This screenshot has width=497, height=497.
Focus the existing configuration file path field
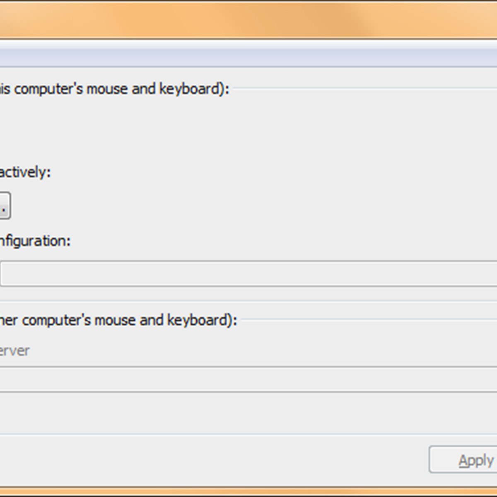(248, 273)
